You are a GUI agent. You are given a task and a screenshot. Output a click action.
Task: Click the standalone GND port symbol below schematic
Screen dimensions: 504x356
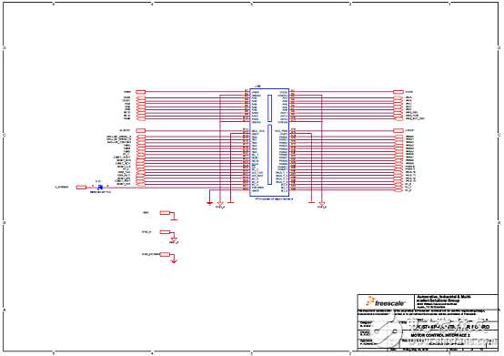[165, 213]
